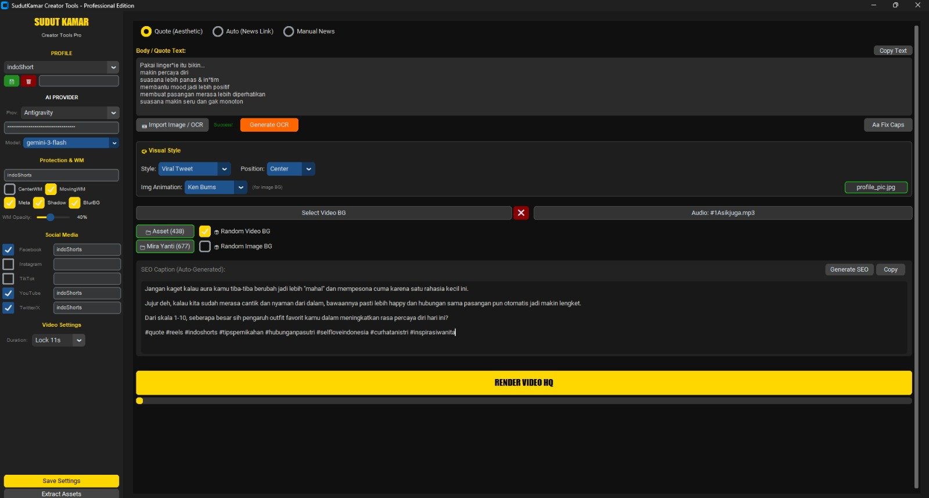Toggle Random Video BG checkbox
Viewport: 929px width, 498px height.
coord(205,231)
